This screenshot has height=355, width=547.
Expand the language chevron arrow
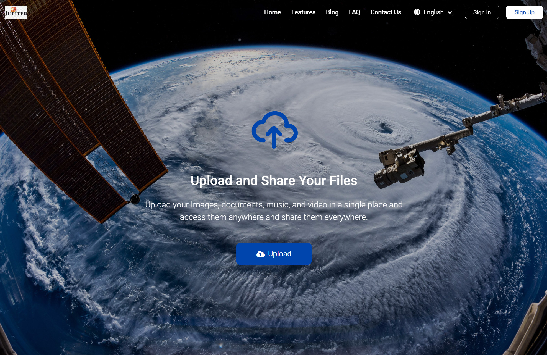click(x=450, y=12)
